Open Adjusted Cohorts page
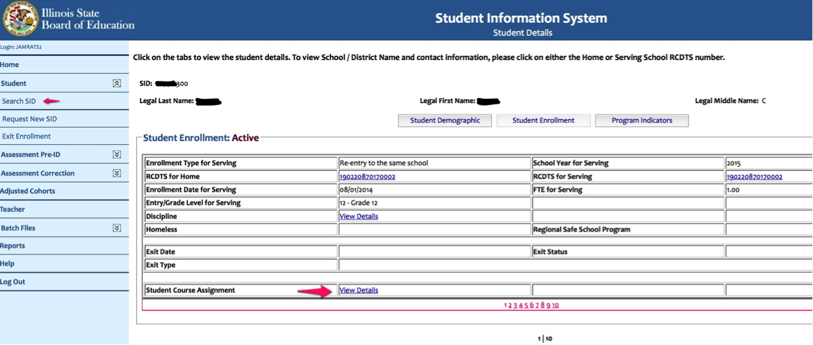Viewport: 813px width, 345px height. (28, 191)
